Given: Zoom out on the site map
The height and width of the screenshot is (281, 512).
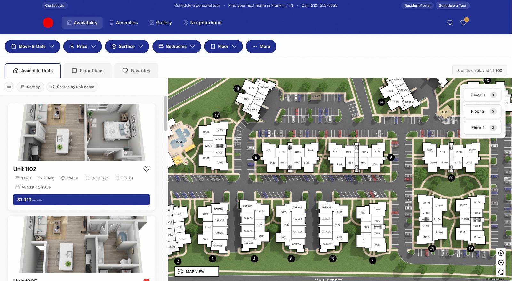Looking at the screenshot, I should pos(501,262).
